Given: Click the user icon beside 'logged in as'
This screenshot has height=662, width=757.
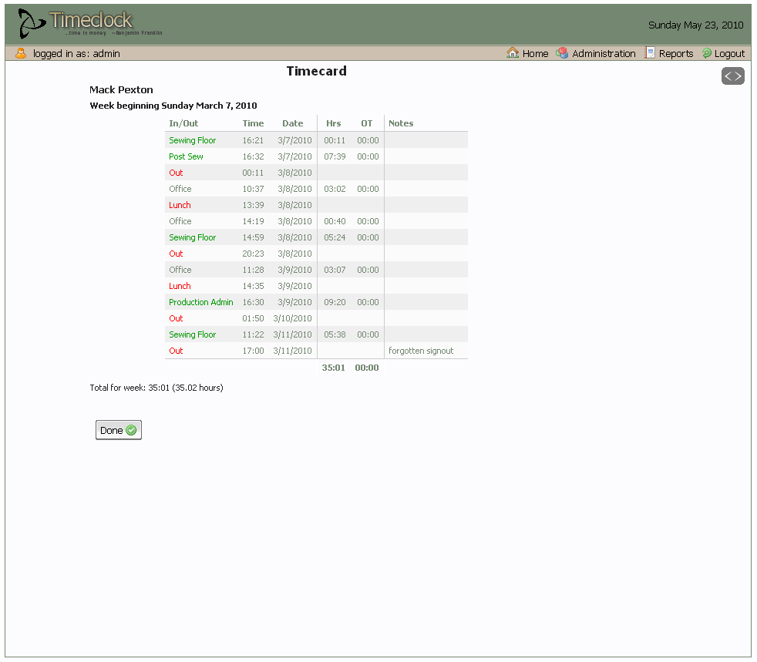Looking at the screenshot, I should pyautogui.click(x=21, y=53).
